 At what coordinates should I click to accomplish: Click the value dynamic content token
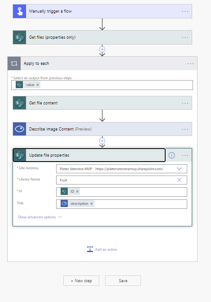click(28, 85)
